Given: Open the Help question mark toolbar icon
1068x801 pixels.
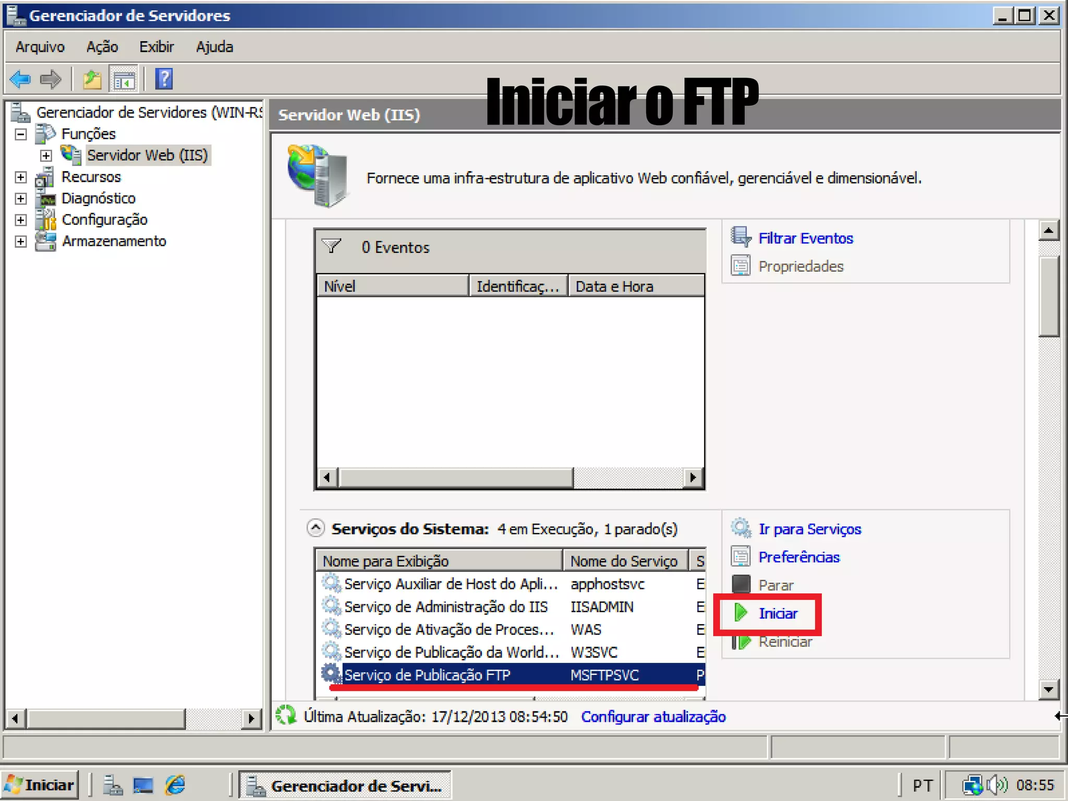Looking at the screenshot, I should click(164, 79).
